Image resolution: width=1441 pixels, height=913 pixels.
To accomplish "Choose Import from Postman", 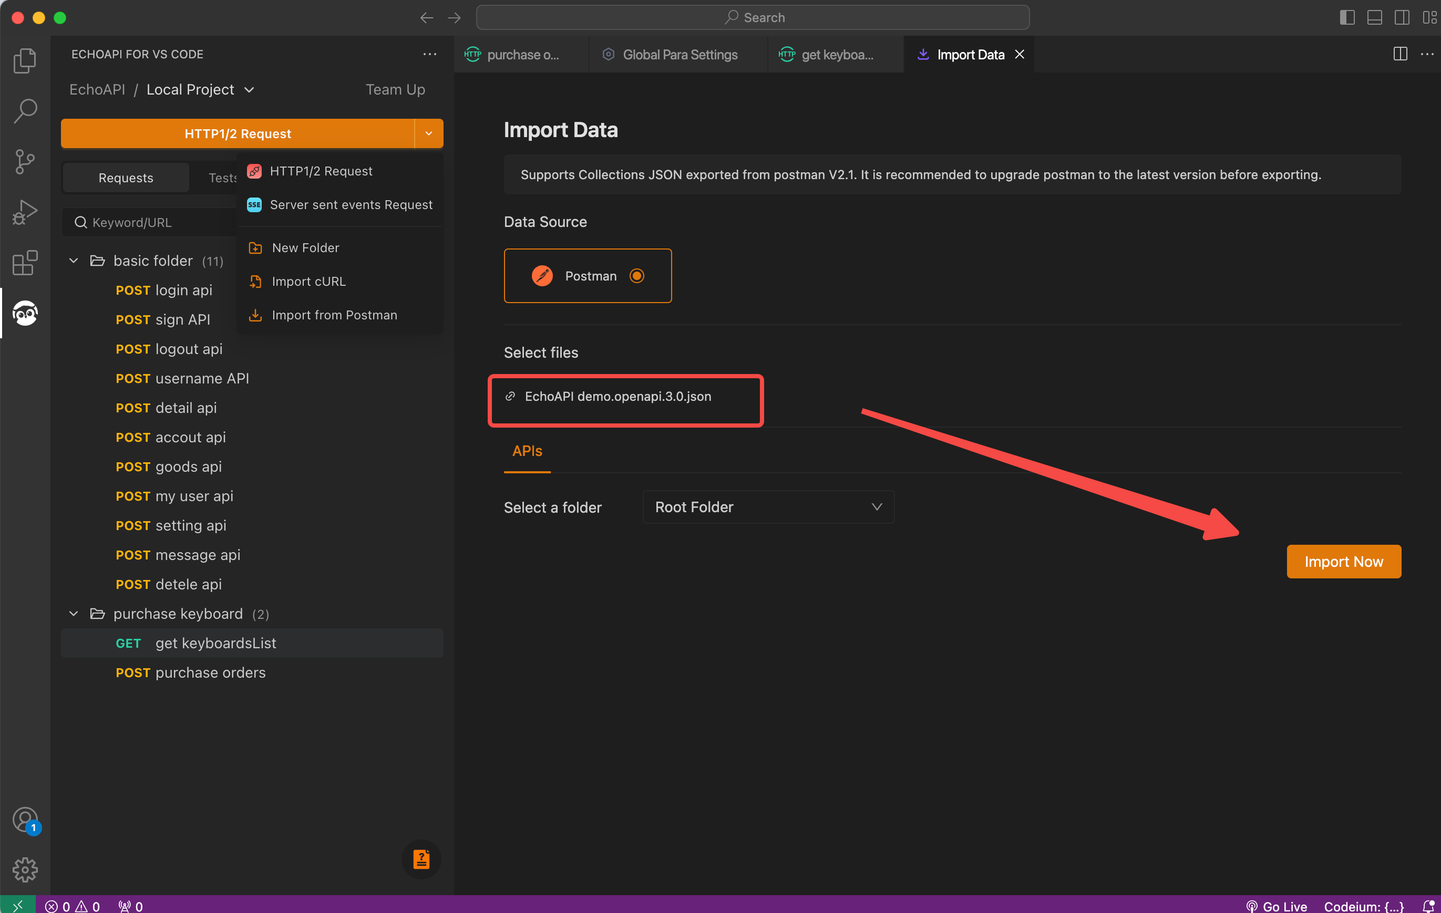I will click(x=340, y=315).
